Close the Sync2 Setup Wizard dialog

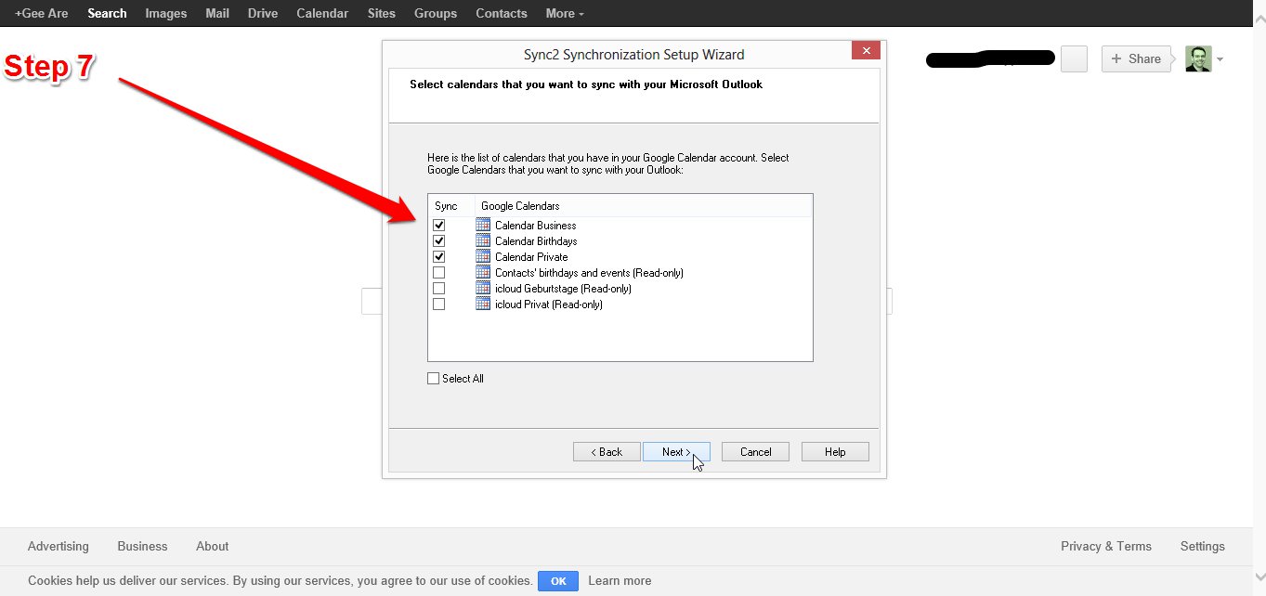[x=866, y=51]
